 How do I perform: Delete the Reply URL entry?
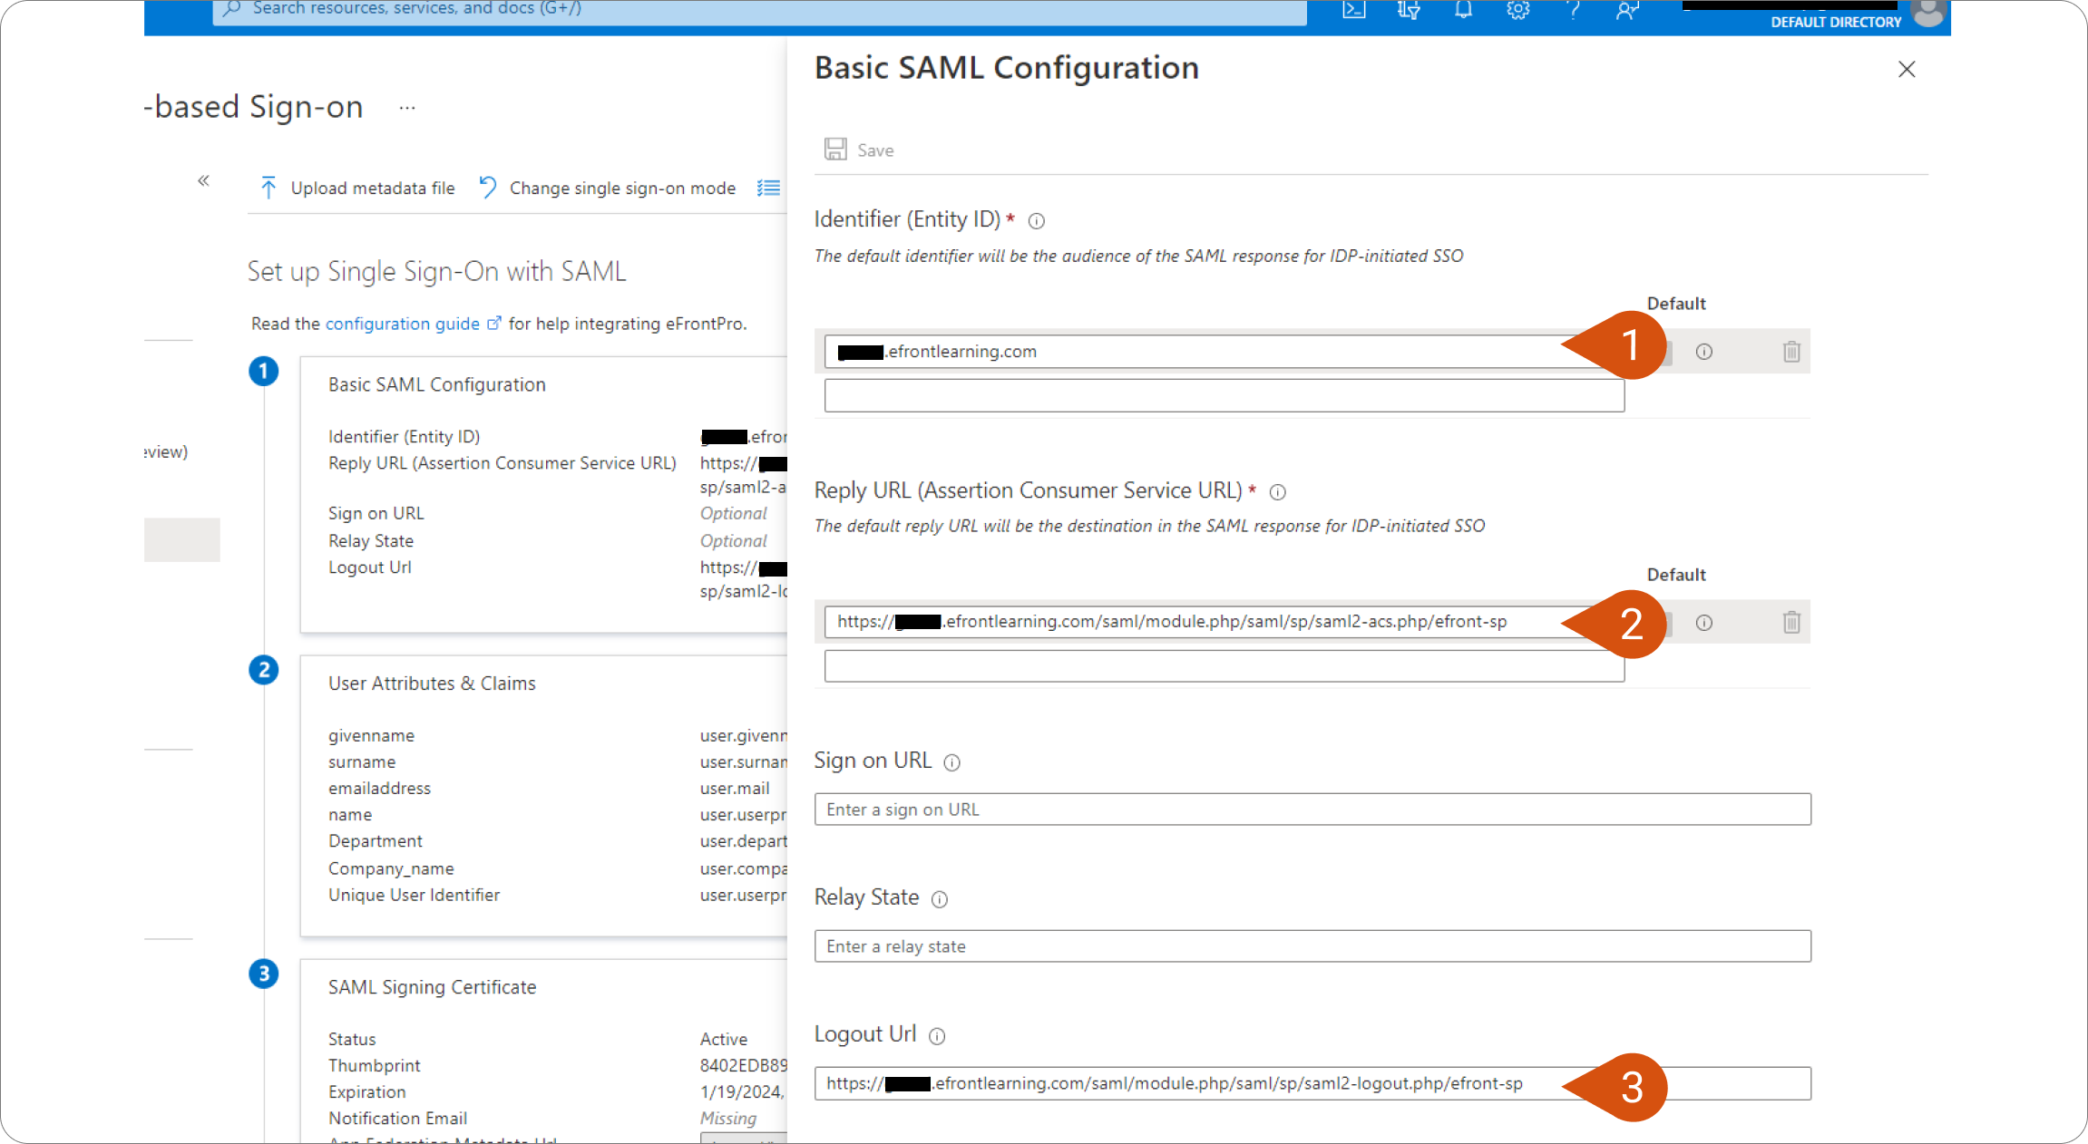(x=1790, y=622)
